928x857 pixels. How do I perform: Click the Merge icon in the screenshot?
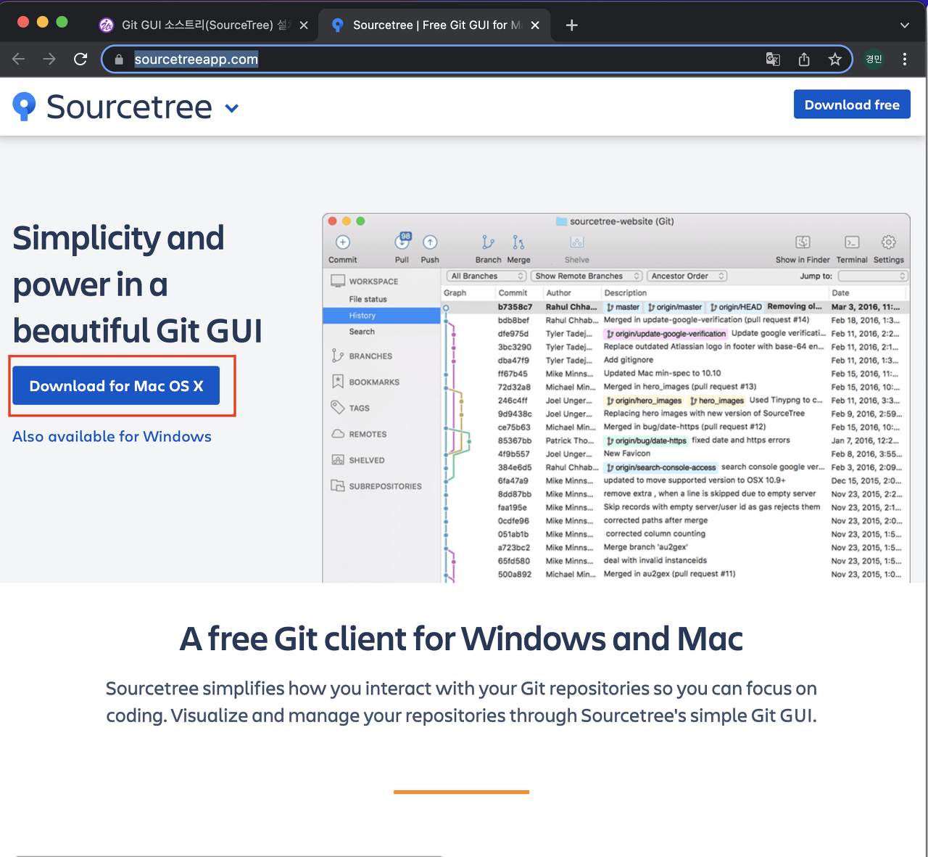[518, 242]
